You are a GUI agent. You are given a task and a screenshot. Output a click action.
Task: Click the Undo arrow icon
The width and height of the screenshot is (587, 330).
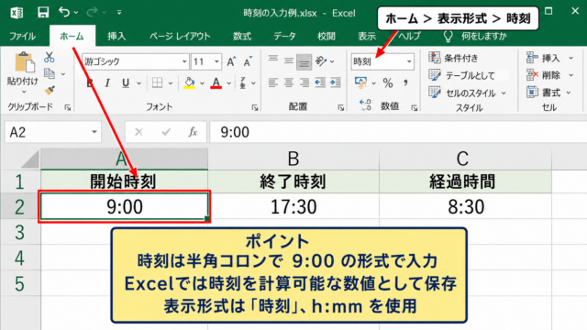[64, 12]
